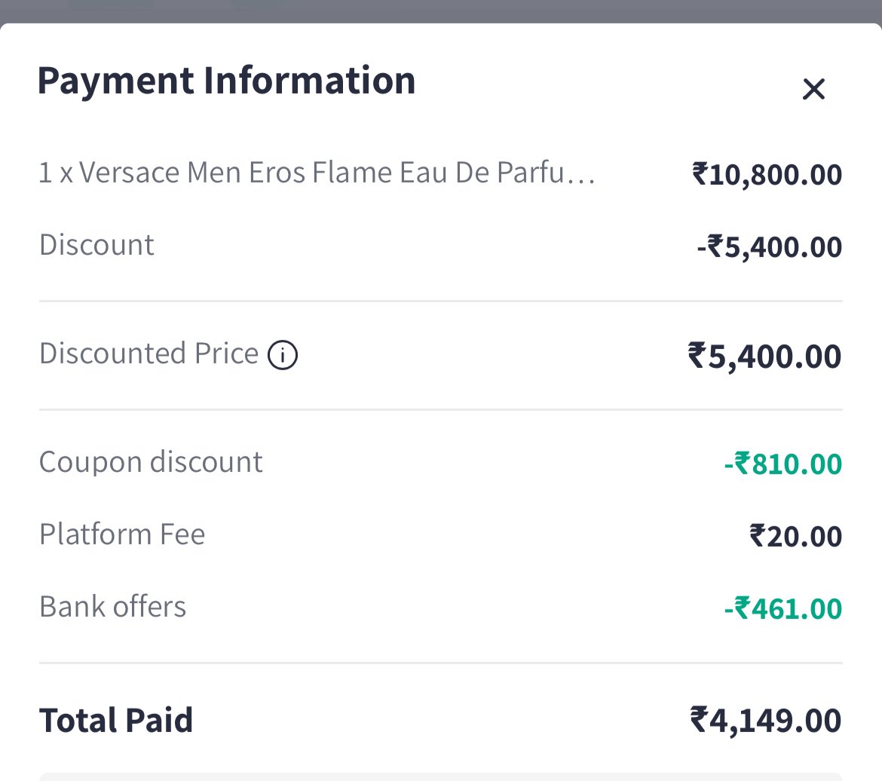Image resolution: width=882 pixels, height=781 pixels.
Task: Select the ₹5,400.00 discounted price amount
Action: pos(764,356)
